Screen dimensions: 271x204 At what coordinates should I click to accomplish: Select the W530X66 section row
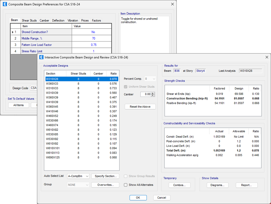(x=82, y=121)
